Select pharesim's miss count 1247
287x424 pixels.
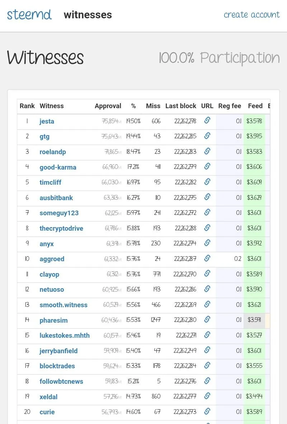point(155,320)
